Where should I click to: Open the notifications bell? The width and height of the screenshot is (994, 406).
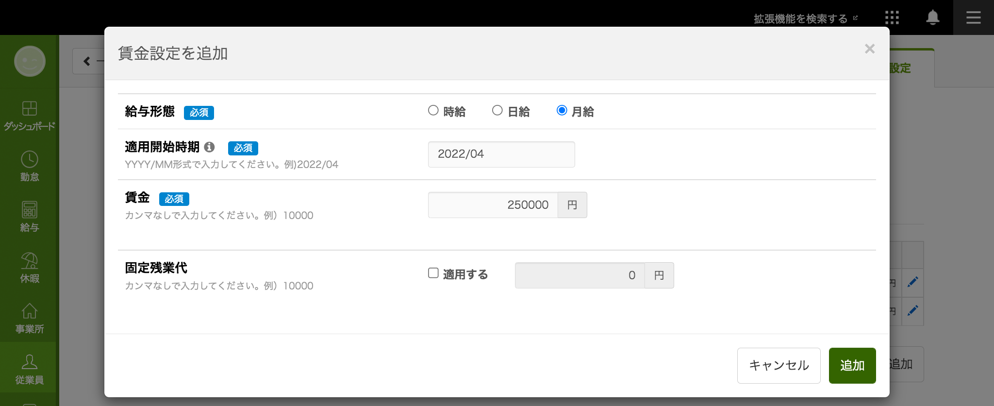932,18
